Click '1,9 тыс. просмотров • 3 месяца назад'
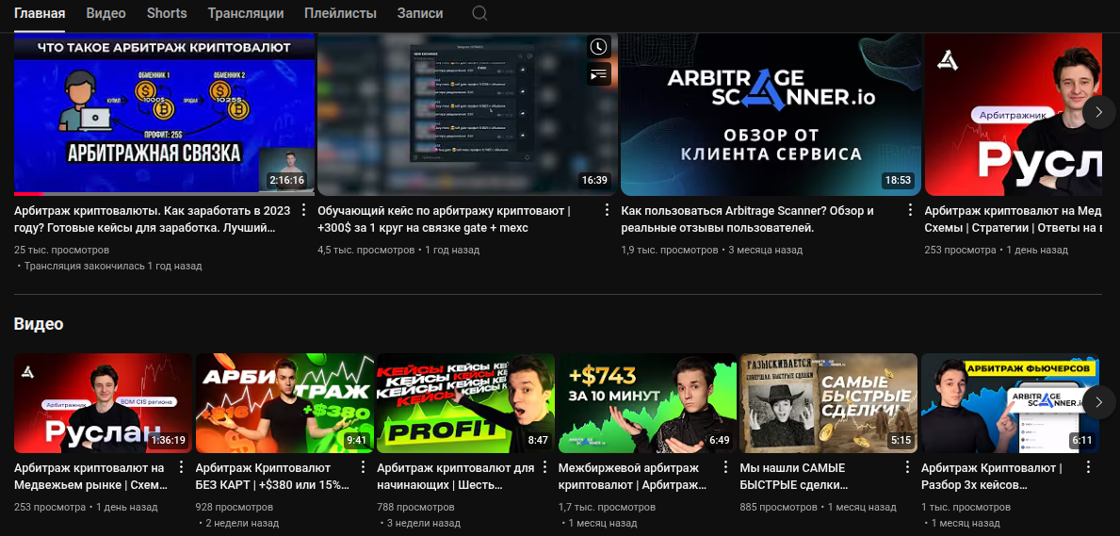1120x536 pixels. 712,251
